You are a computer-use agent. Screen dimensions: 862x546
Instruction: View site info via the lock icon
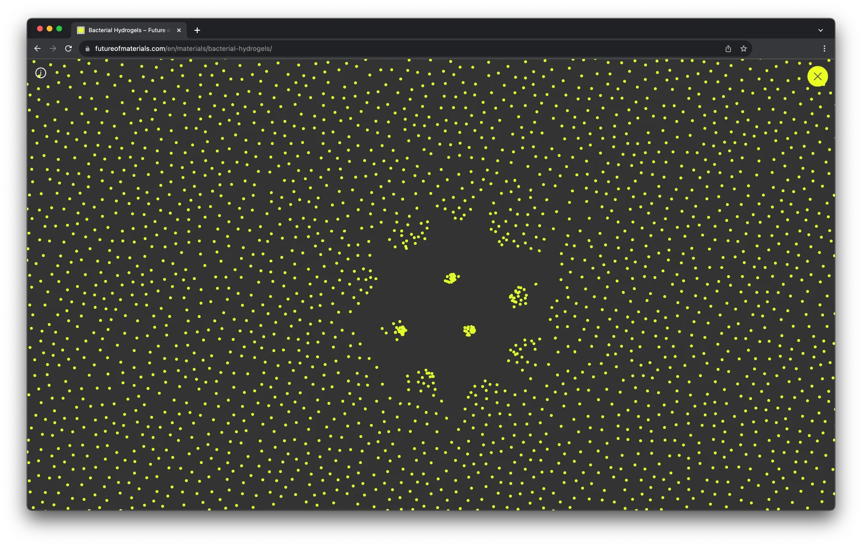[x=88, y=49]
